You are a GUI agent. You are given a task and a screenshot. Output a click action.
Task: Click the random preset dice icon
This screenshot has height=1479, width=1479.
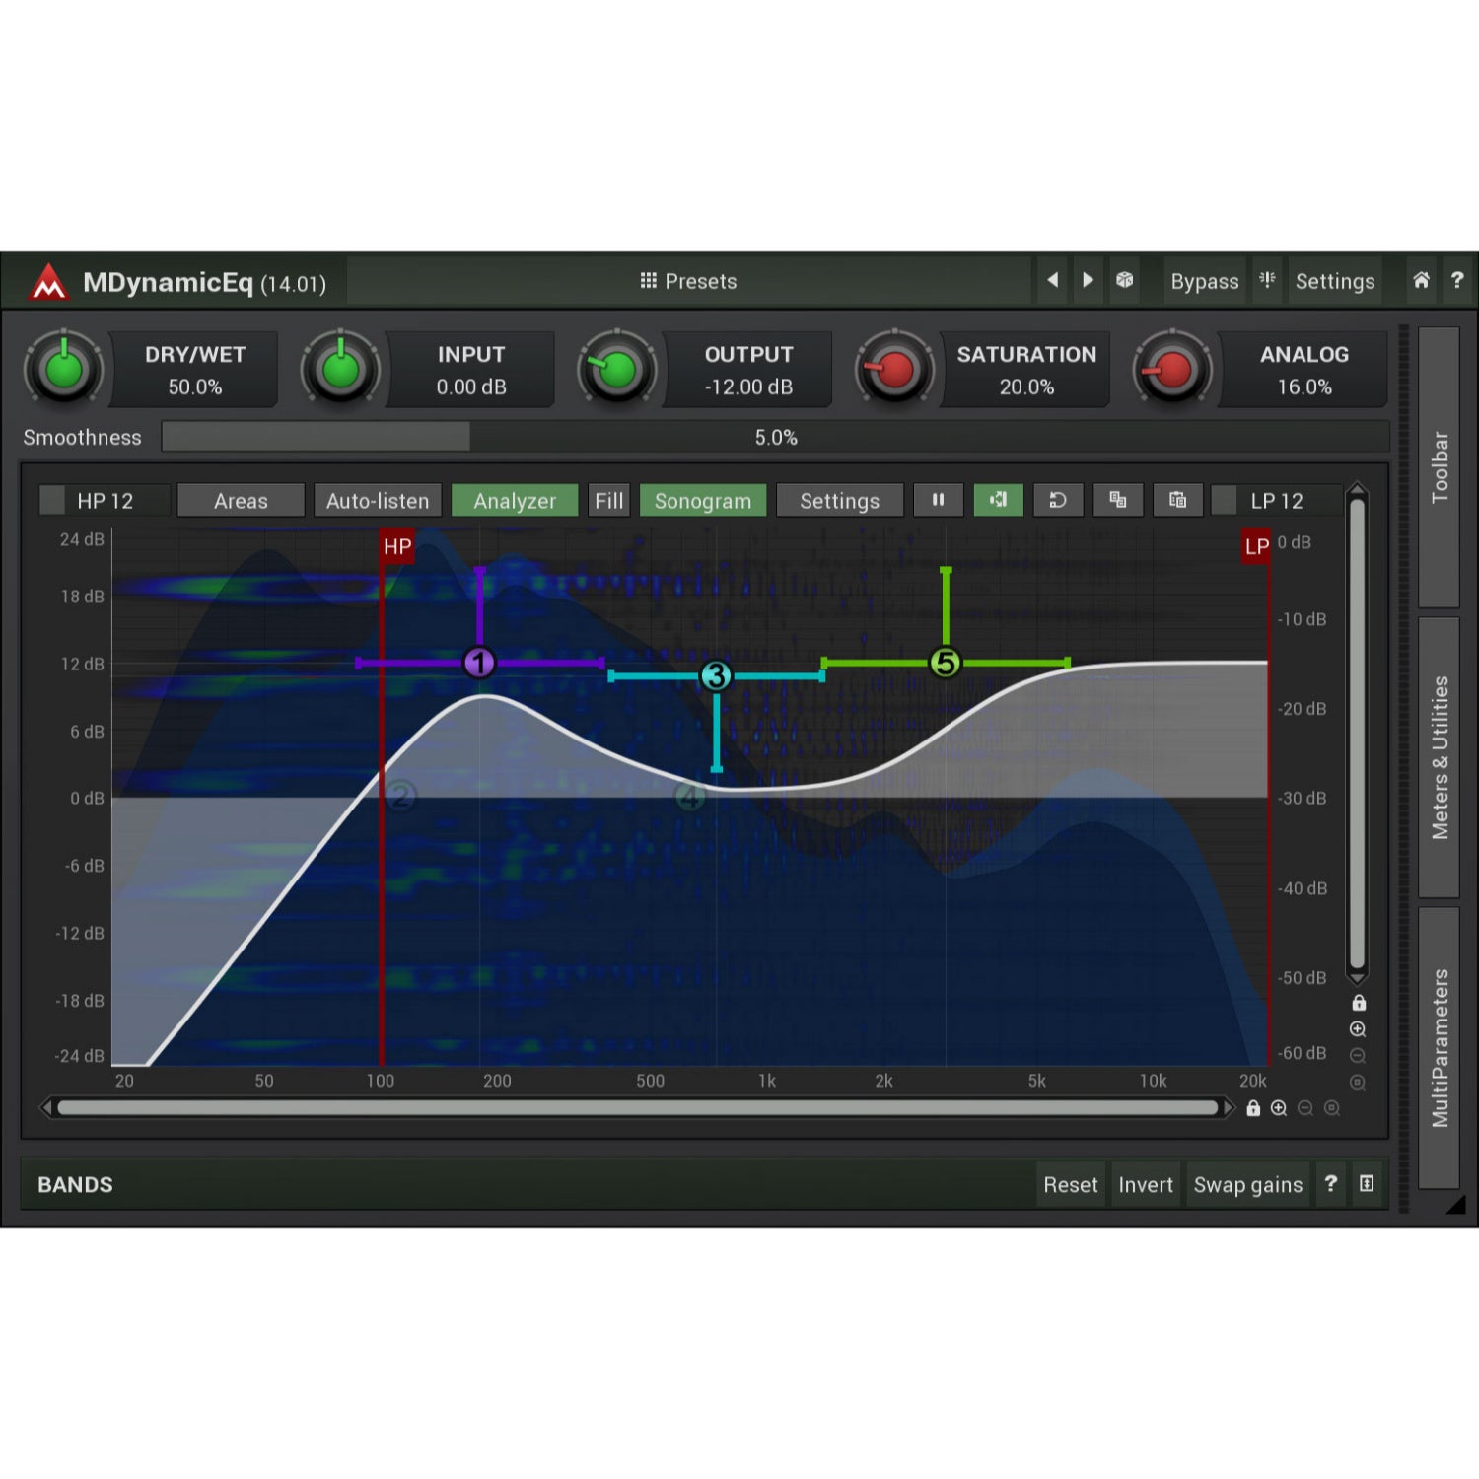click(x=1124, y=280)
